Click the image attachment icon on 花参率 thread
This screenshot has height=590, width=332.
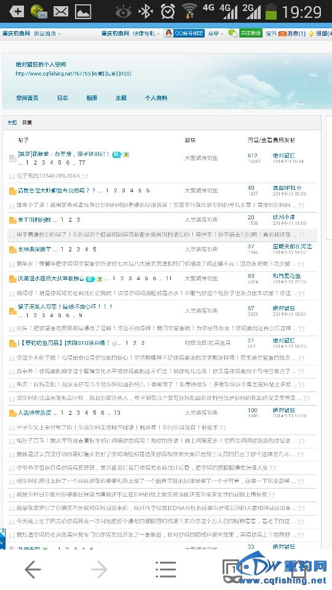pyautogui.click(x=126, y=154)
